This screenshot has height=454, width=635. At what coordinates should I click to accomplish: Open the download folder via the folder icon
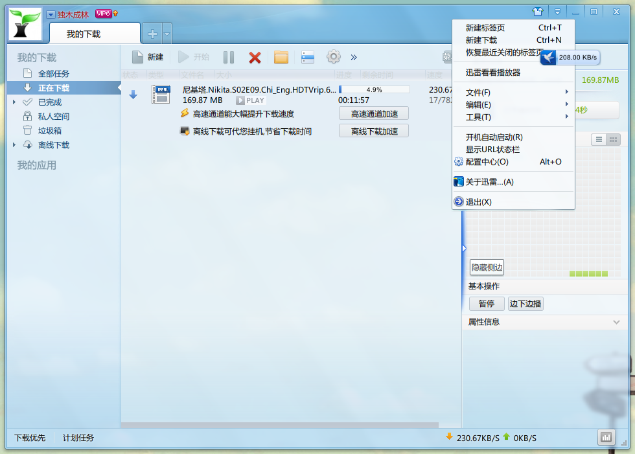(x=281, y=58)
